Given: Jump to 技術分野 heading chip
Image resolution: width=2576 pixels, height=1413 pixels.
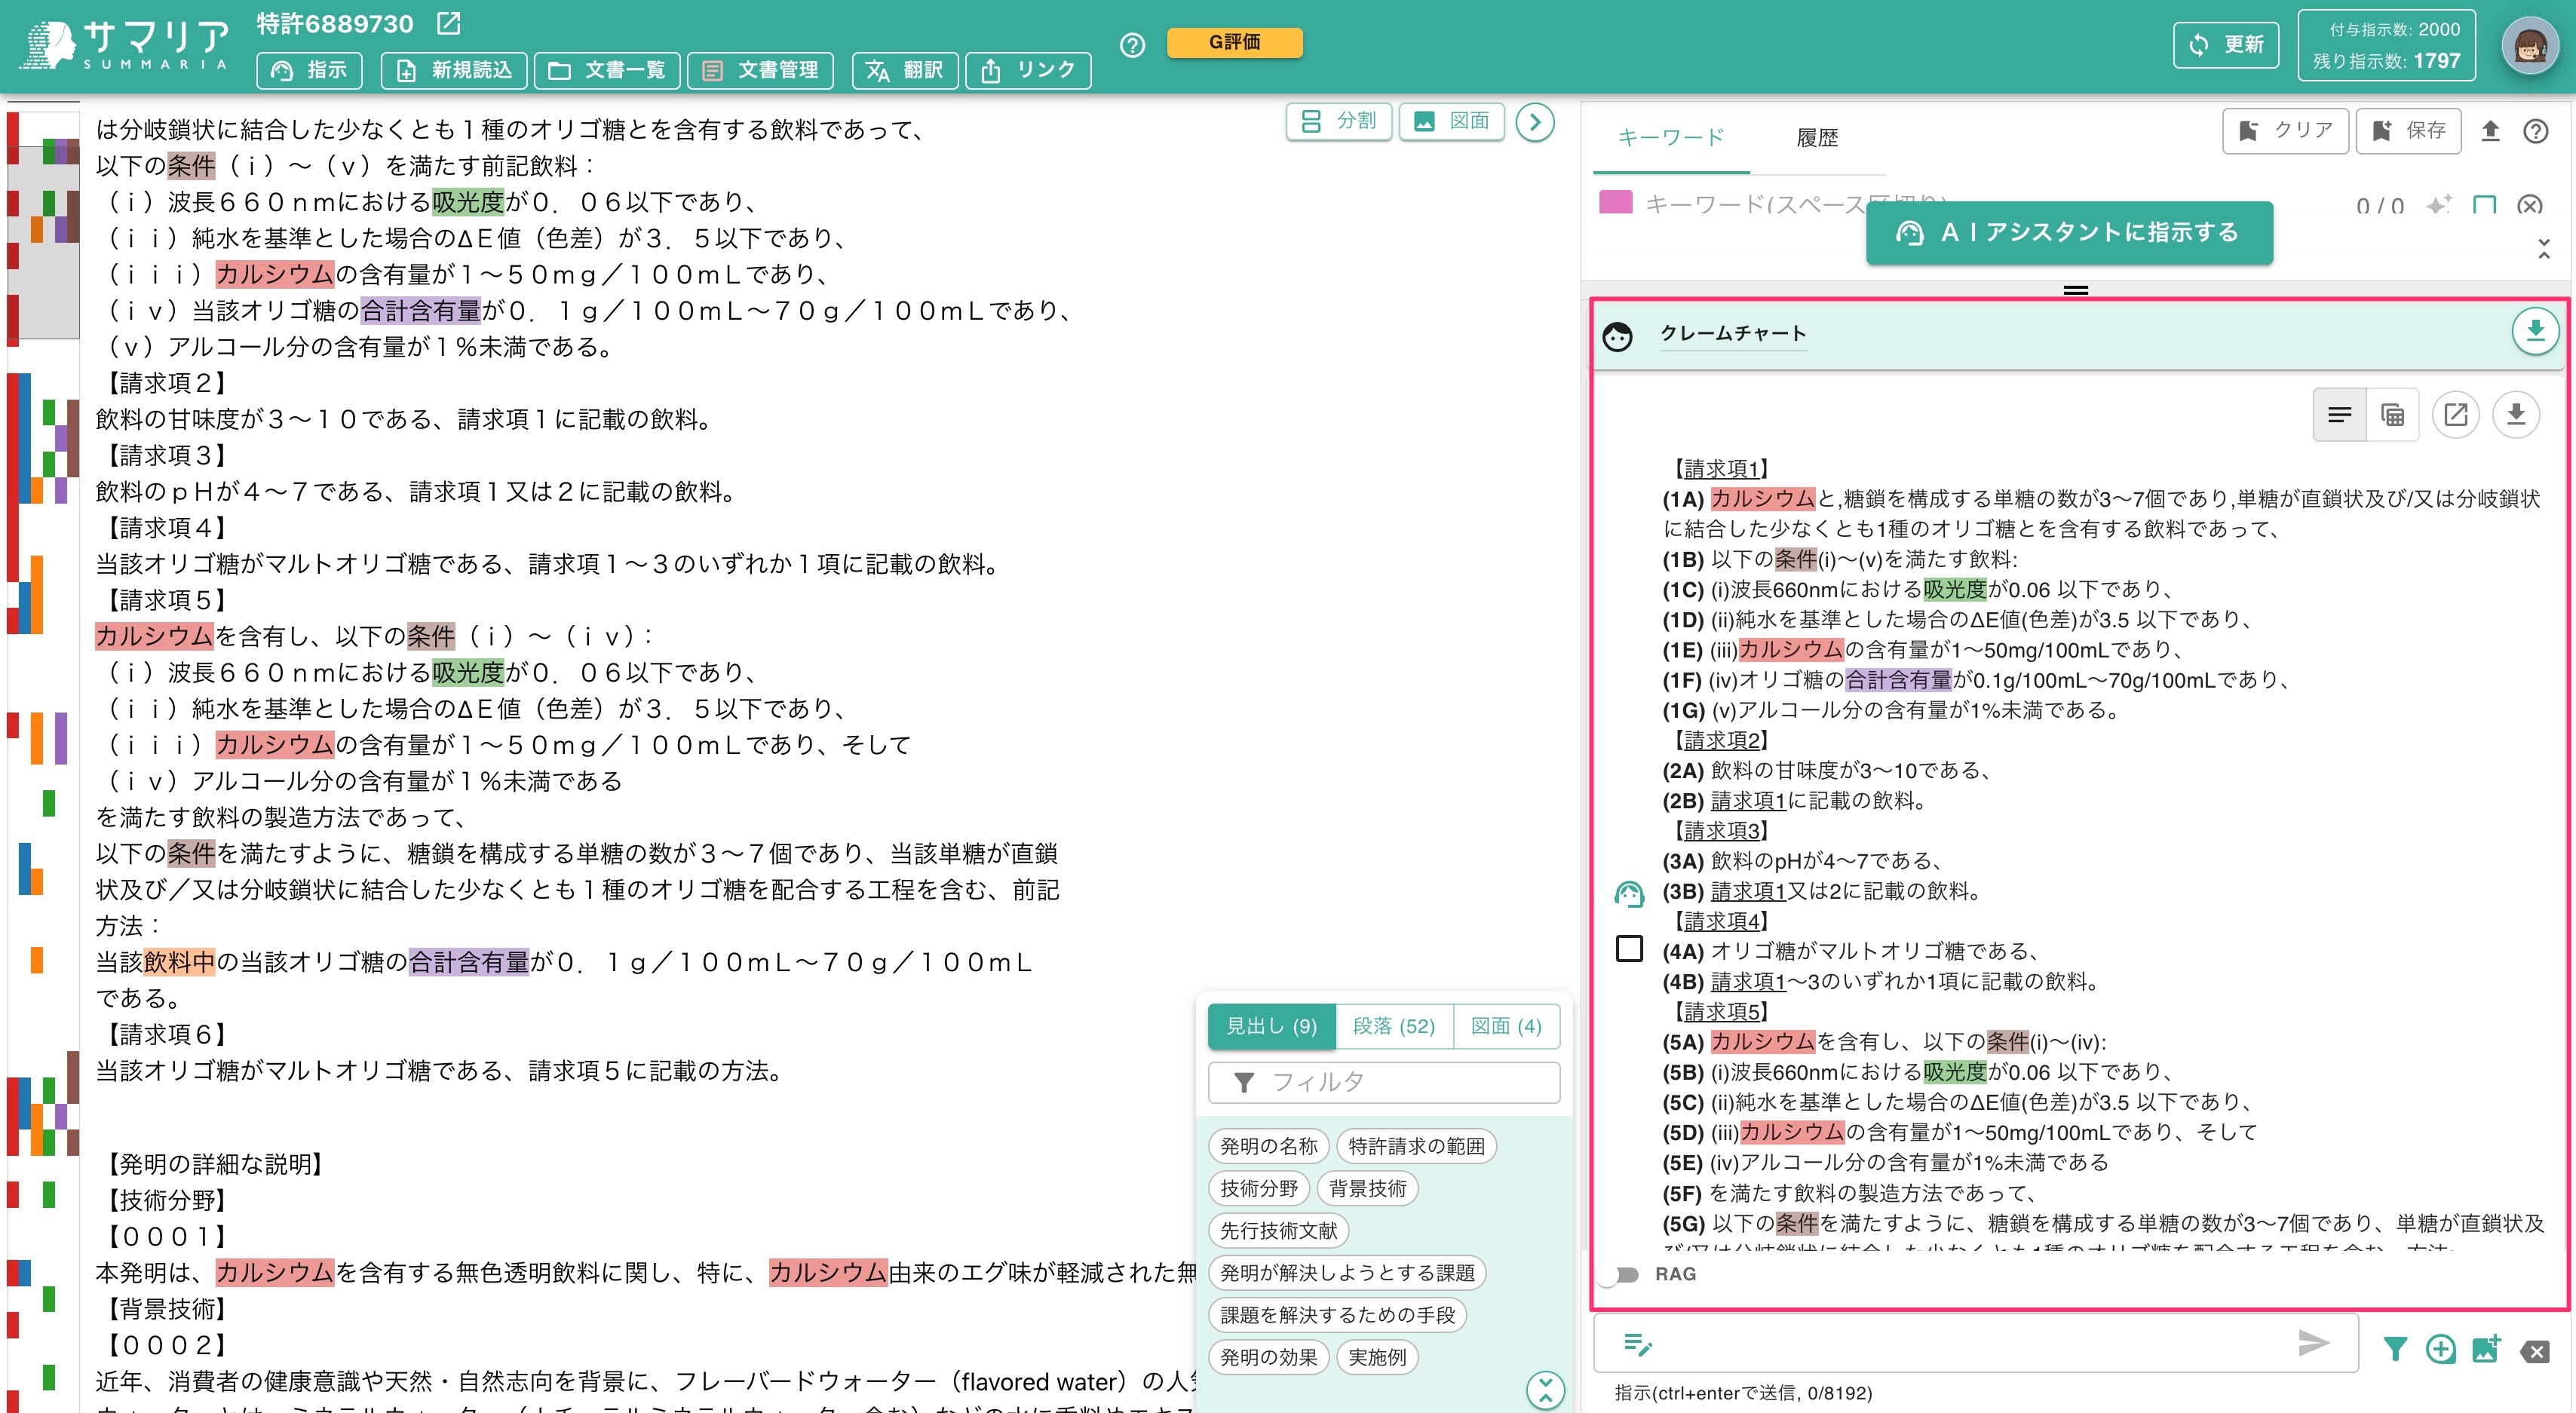Looking at the screenshot, I should click(1258, 1189).
